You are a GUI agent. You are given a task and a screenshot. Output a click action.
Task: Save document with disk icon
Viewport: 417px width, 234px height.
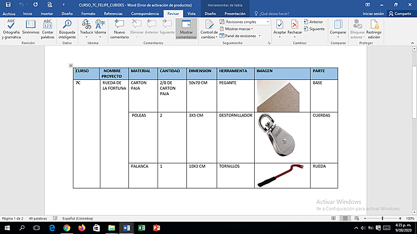pyautogui.click(x=8, y=5)
